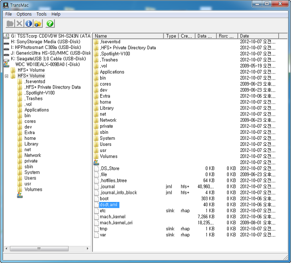Select the home folder in the file list

[105, 102]
